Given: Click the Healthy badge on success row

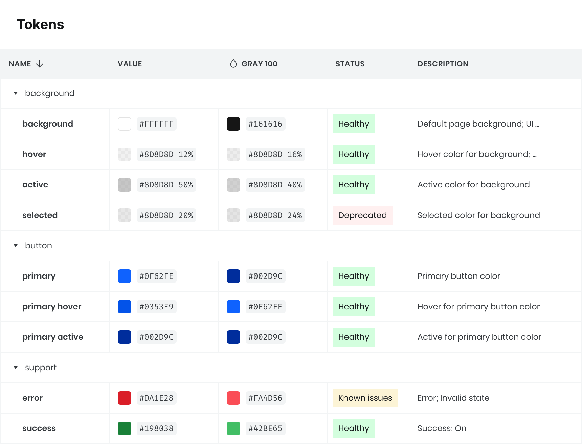Looking at the screenshot, I should click(x=354, y=428).
